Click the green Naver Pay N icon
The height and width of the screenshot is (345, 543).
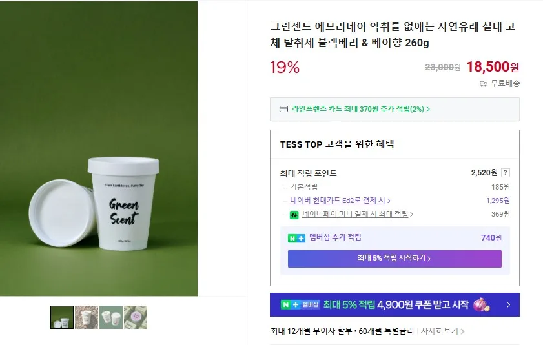coord(294,215)
